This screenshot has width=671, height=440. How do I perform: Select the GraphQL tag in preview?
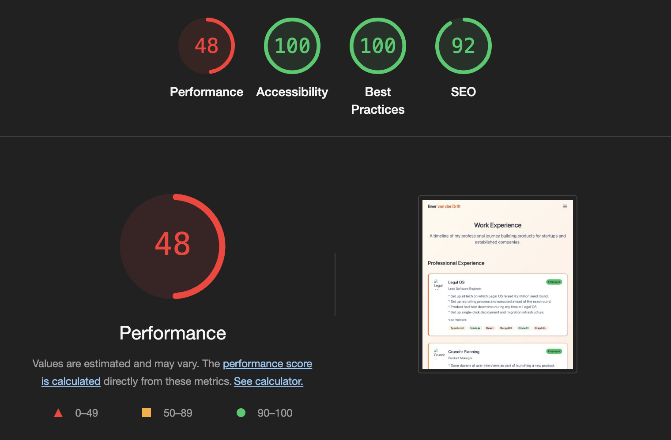click(x=540, y=328)
